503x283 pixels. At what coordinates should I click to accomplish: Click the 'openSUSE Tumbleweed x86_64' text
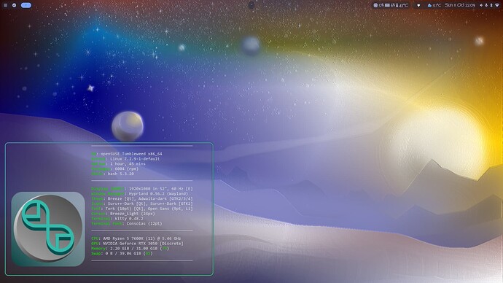point(131,154)
